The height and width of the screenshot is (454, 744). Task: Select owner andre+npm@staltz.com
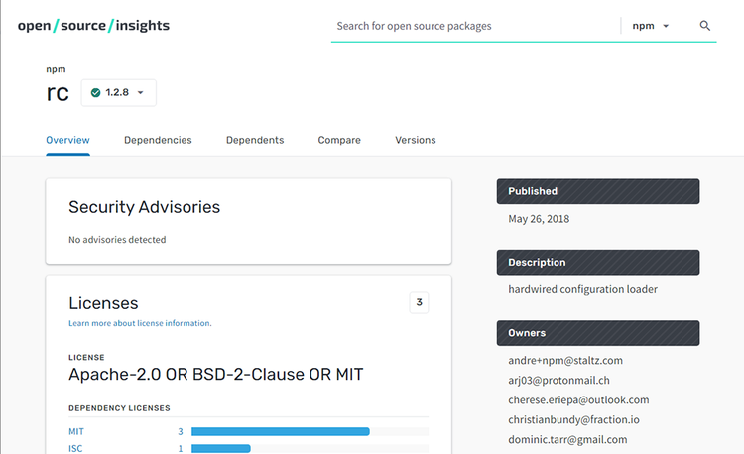coord(565,360)
